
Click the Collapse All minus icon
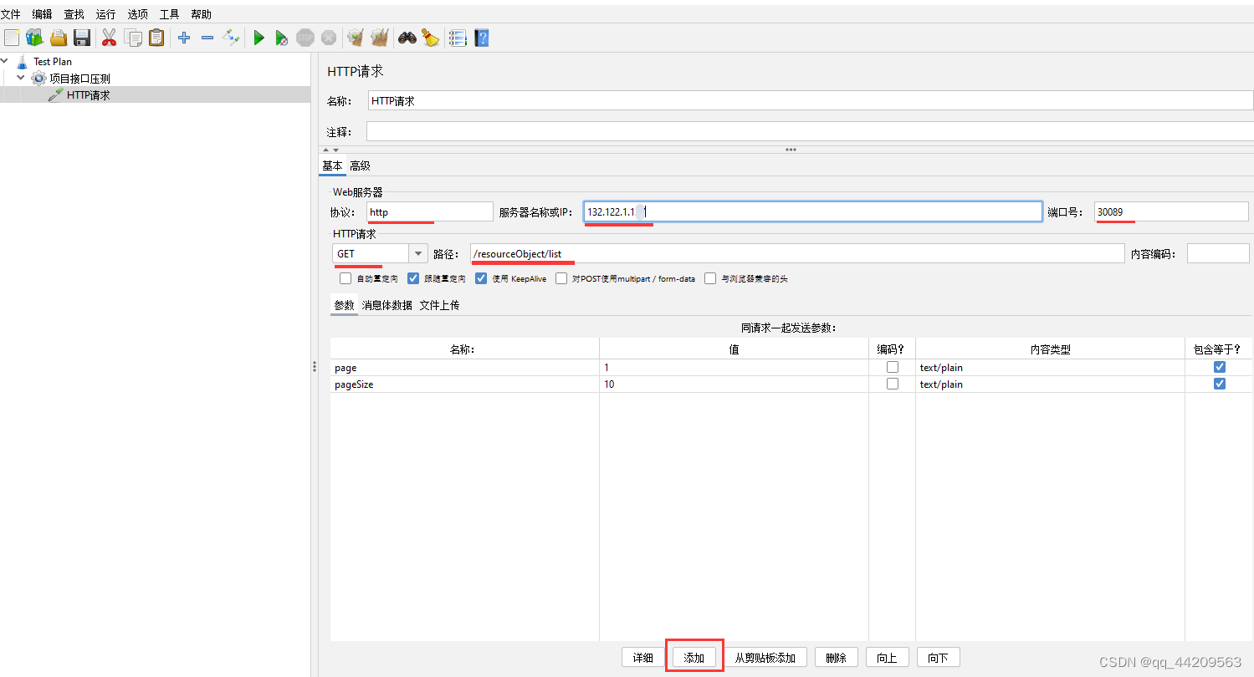(207, 38)
